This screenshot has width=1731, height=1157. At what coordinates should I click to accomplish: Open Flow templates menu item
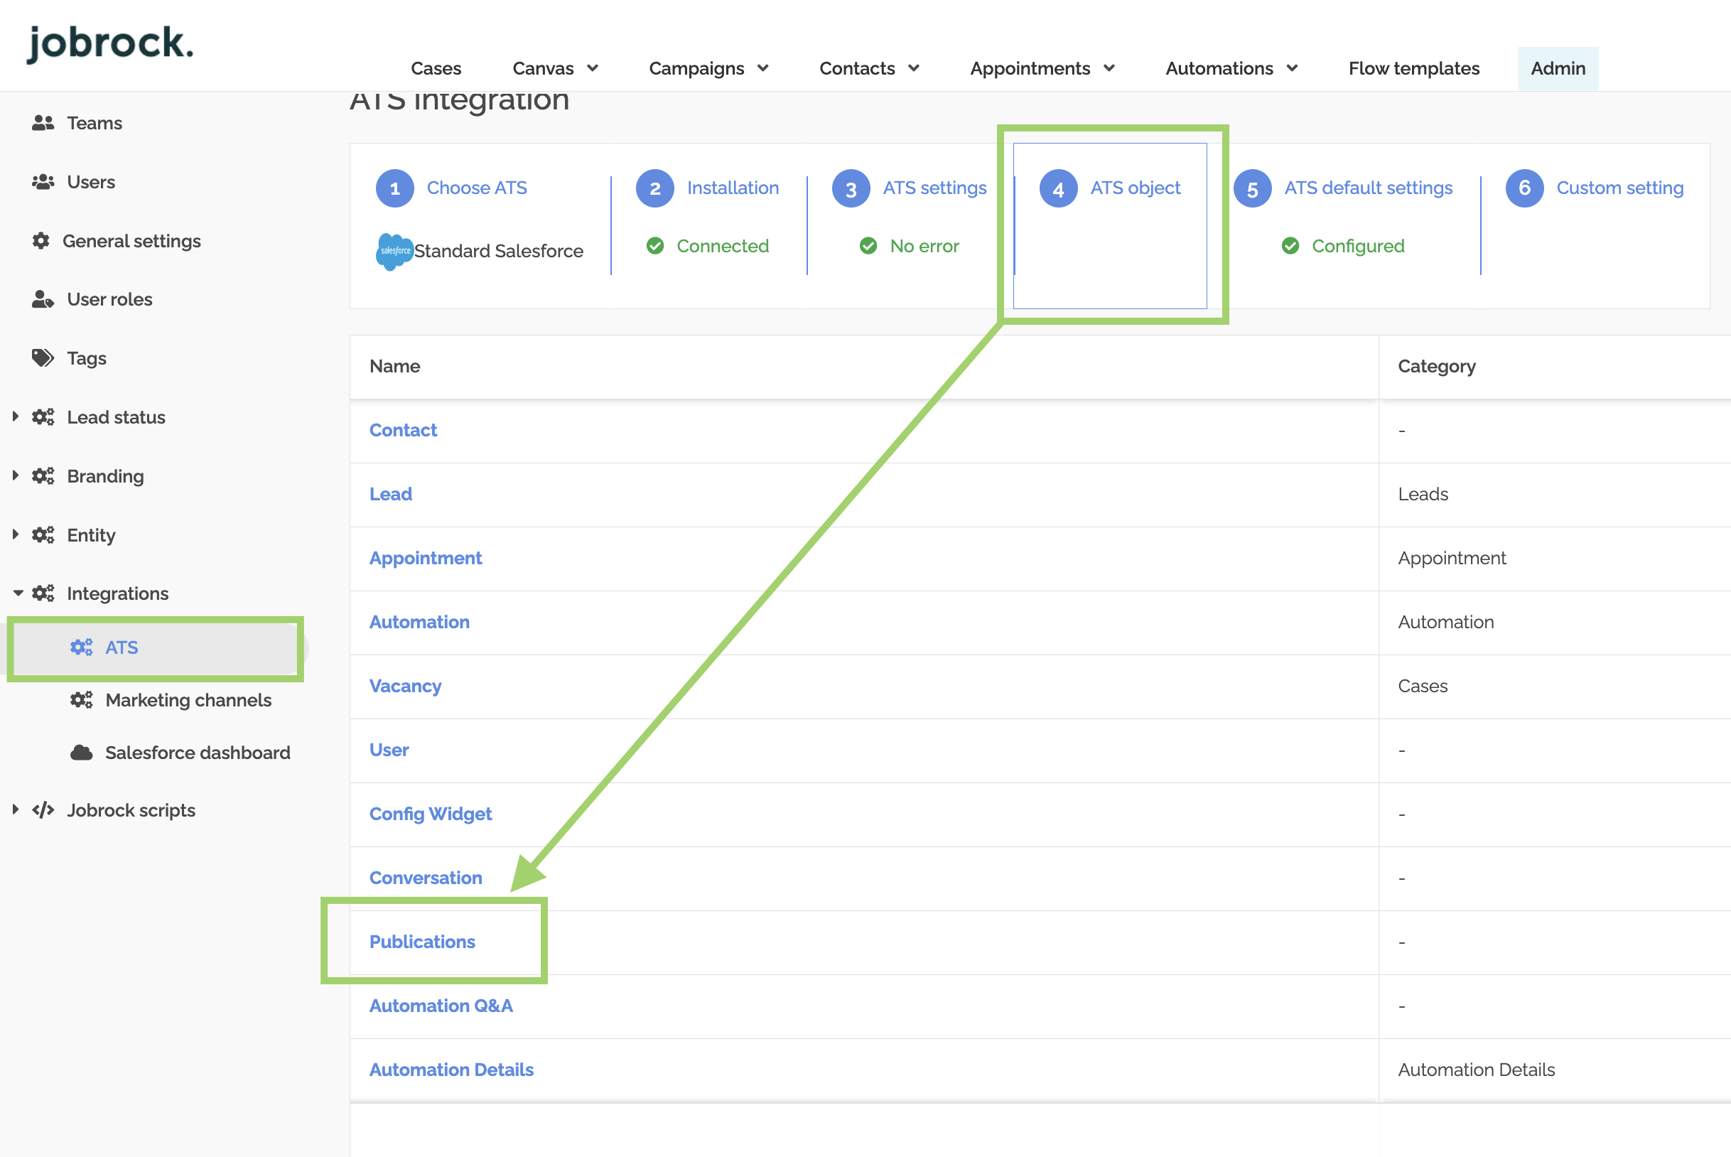[x=1413, y=69]
